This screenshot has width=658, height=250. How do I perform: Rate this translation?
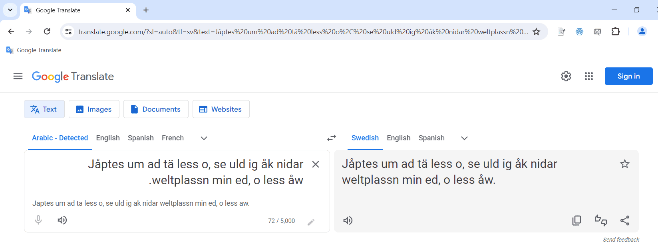[x=601, y=220]
